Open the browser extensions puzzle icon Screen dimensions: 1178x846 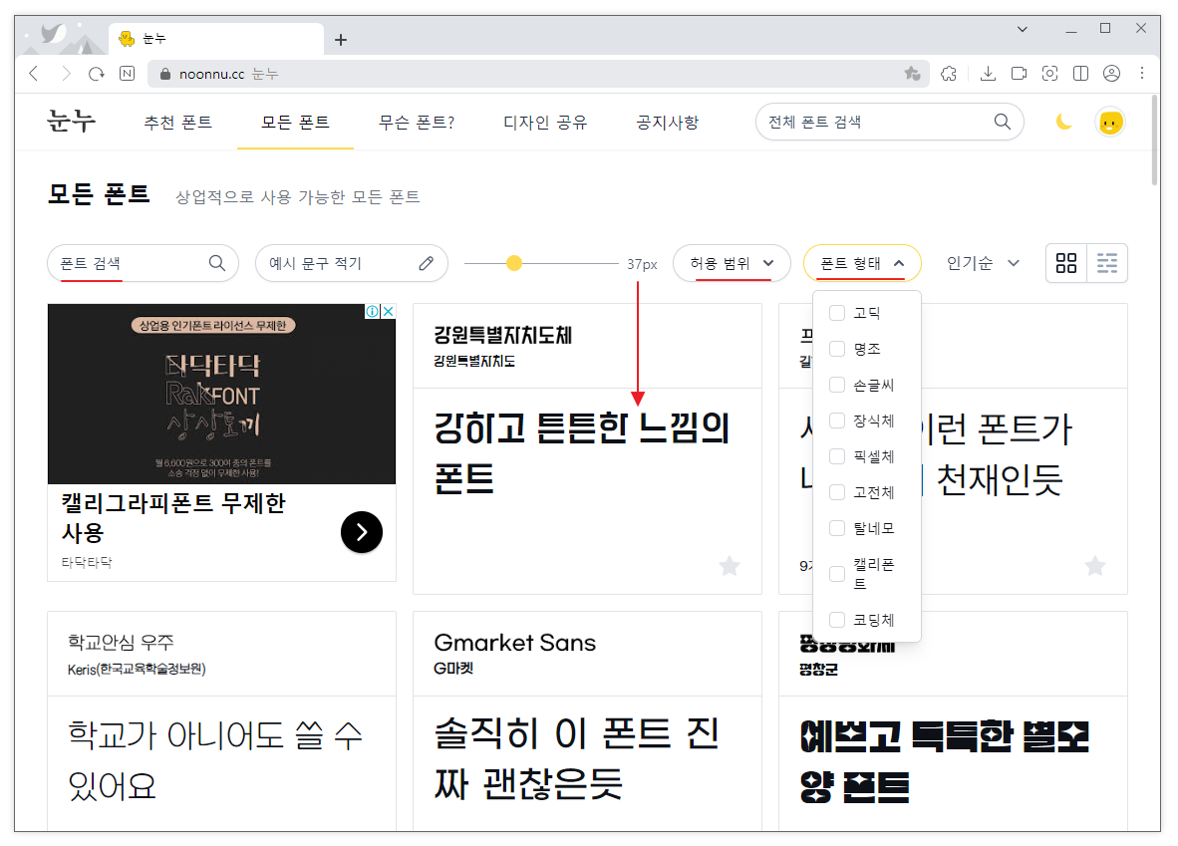click(x=949, y=74)
